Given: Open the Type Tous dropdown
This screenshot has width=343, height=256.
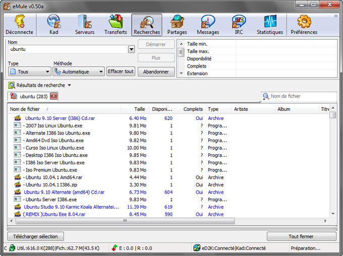Looking at the screenshot, I should 30,72.
